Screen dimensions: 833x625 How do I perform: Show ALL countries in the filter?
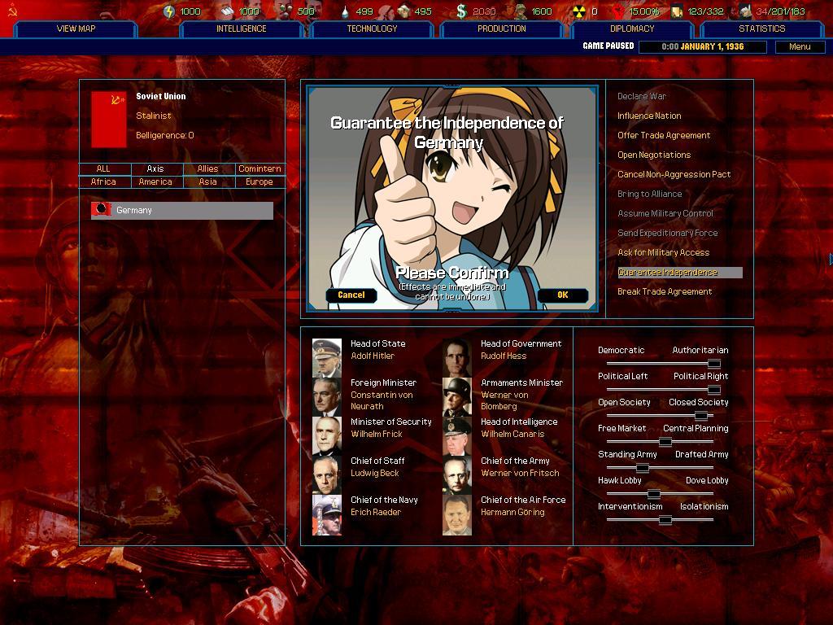pyautogui.click(x=103, y=168)
